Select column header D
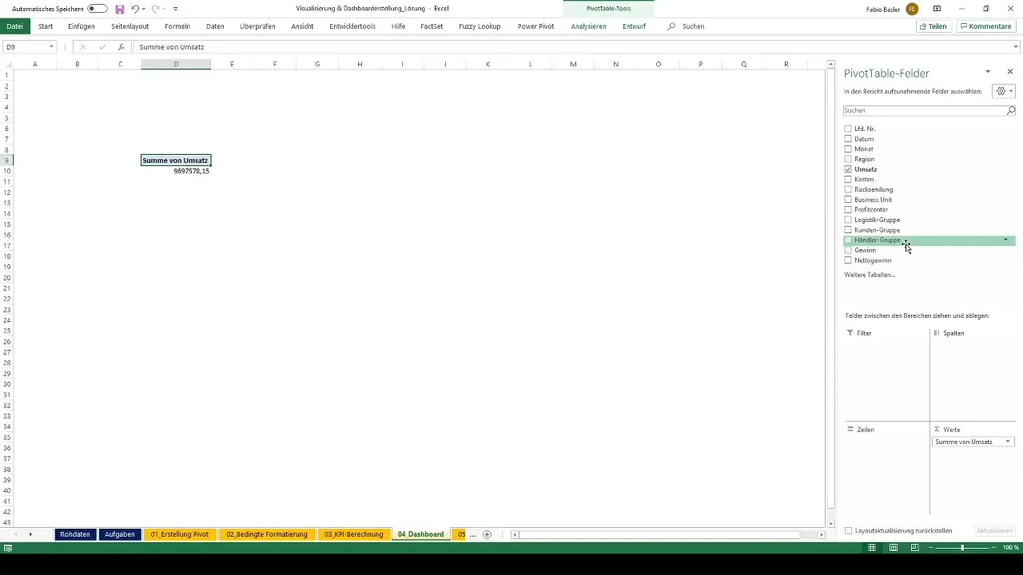The height and width of the screenshot is (575, 1023). pos(176,64)
